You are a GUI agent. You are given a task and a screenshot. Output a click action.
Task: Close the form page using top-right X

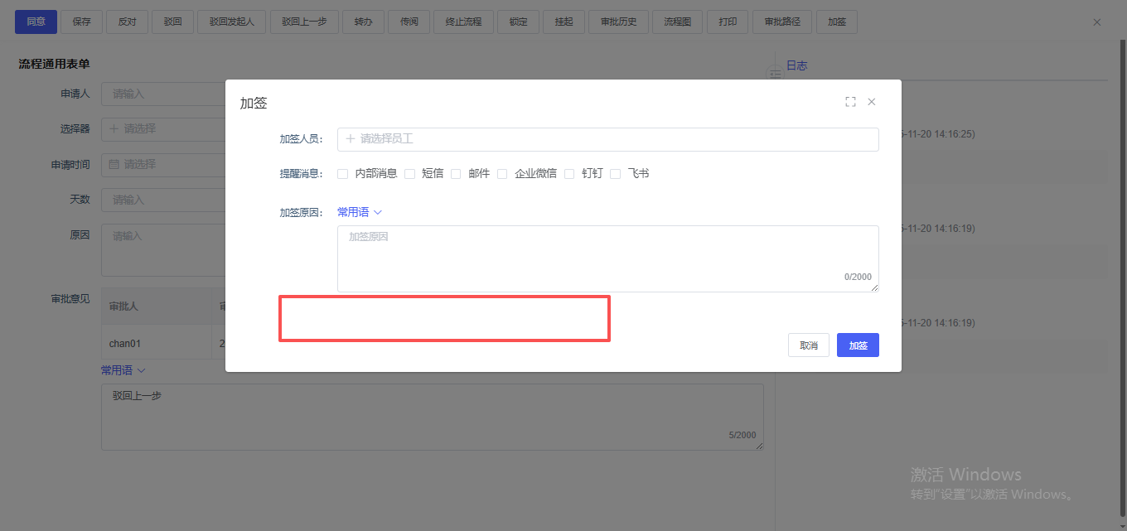(1097, 22)
